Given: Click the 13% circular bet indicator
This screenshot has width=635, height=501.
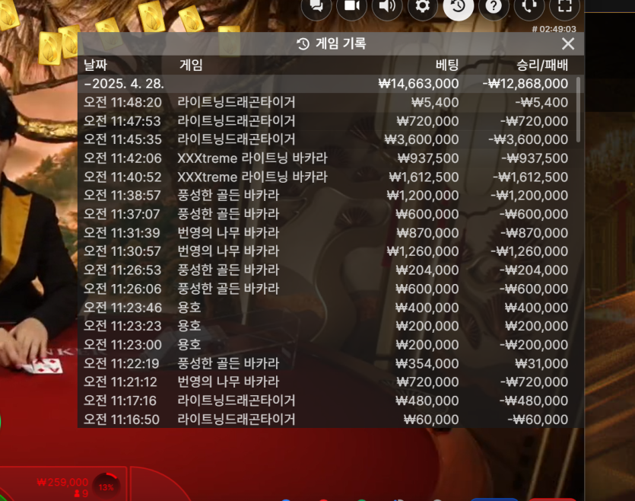Looking at the screenshot, I should point(106,487).
